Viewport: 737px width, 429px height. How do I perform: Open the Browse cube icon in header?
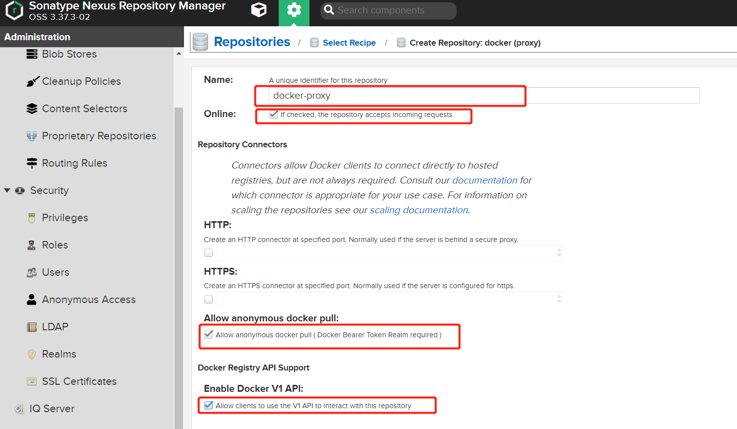(x=259, y=10)
